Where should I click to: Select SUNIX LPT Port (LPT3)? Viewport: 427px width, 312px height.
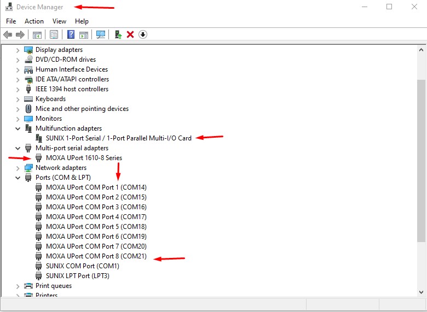[78, 276]
